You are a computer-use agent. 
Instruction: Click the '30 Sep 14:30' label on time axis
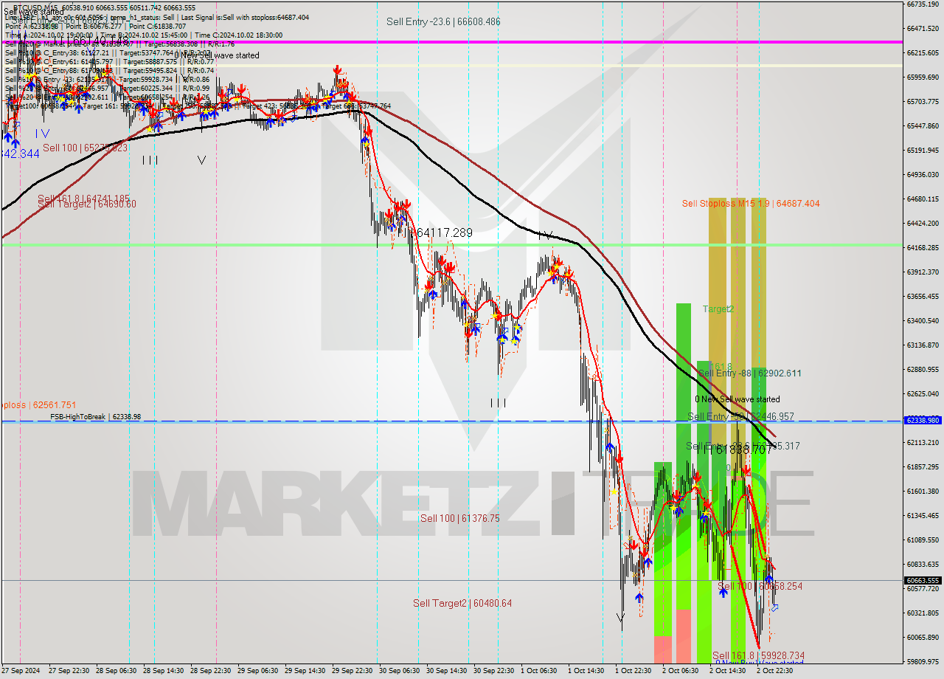click(446, 671)
